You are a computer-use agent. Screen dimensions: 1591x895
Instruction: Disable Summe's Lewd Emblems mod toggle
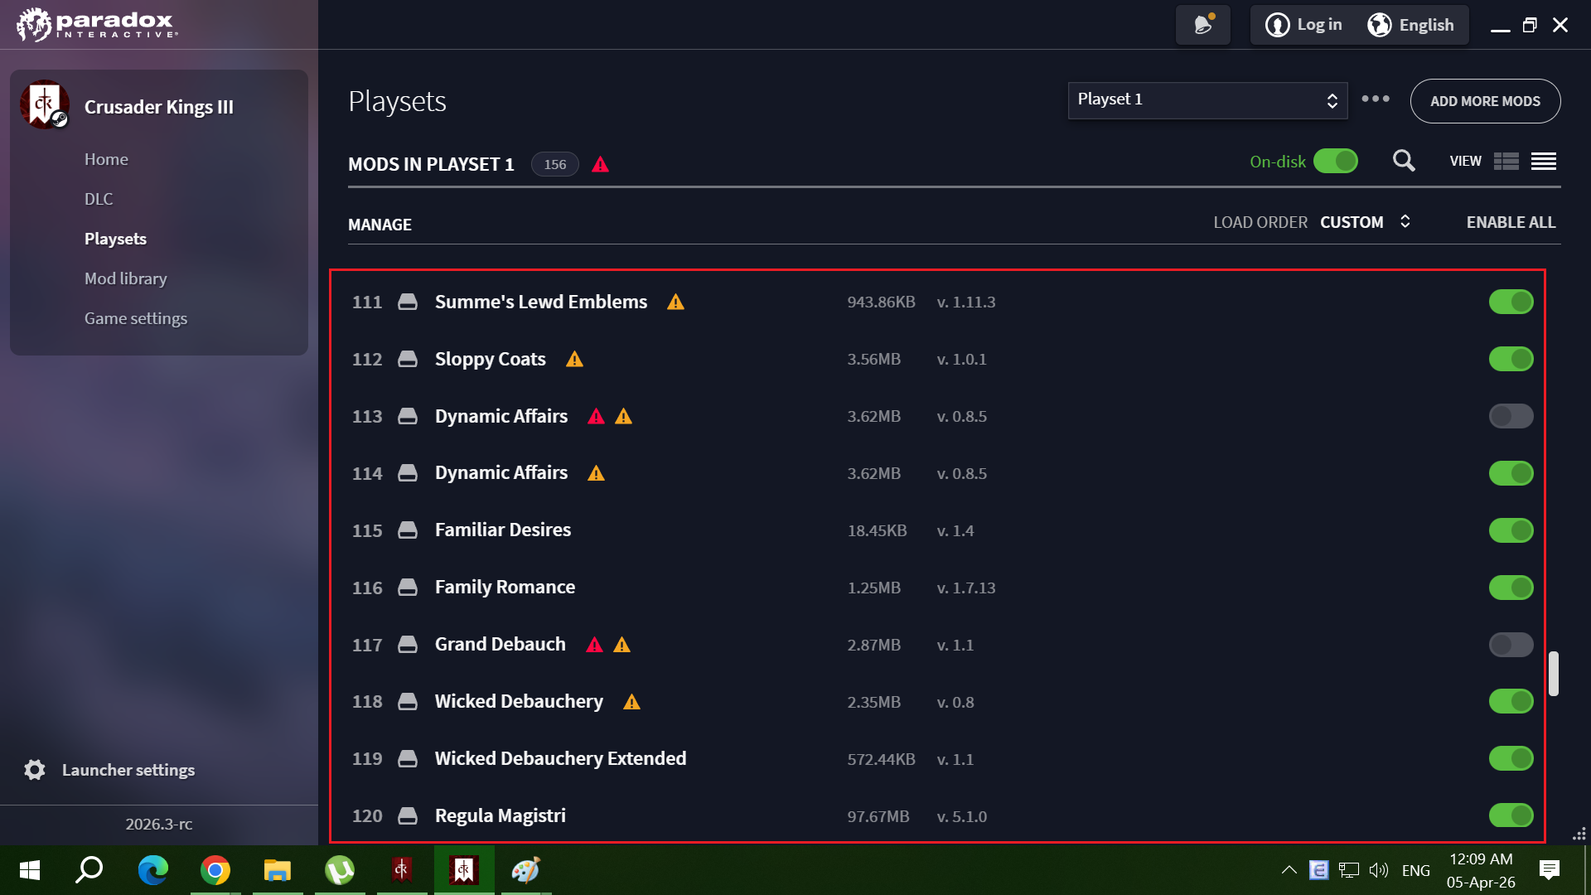1511,302
